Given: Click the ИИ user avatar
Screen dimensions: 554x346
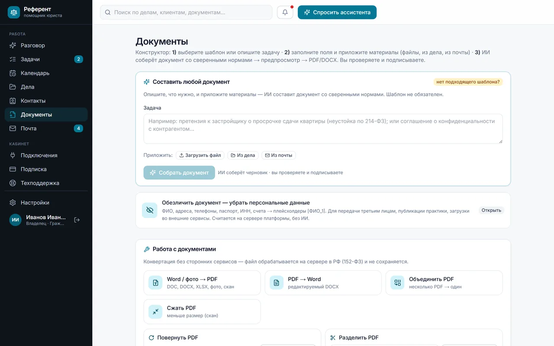Looking at the screenshot, I should (16, 220).
